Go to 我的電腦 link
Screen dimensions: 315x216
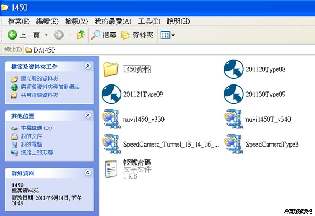31,145
